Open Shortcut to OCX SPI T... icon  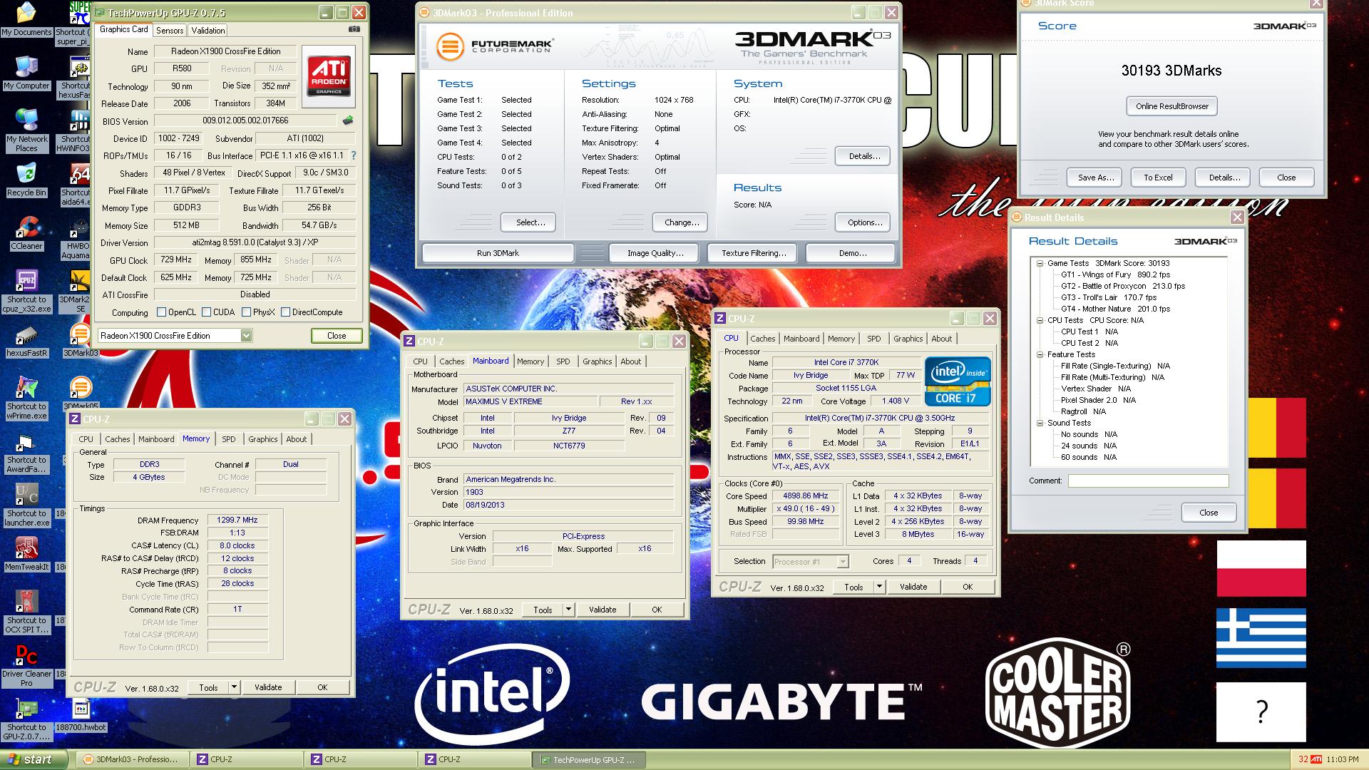[26, 612]
